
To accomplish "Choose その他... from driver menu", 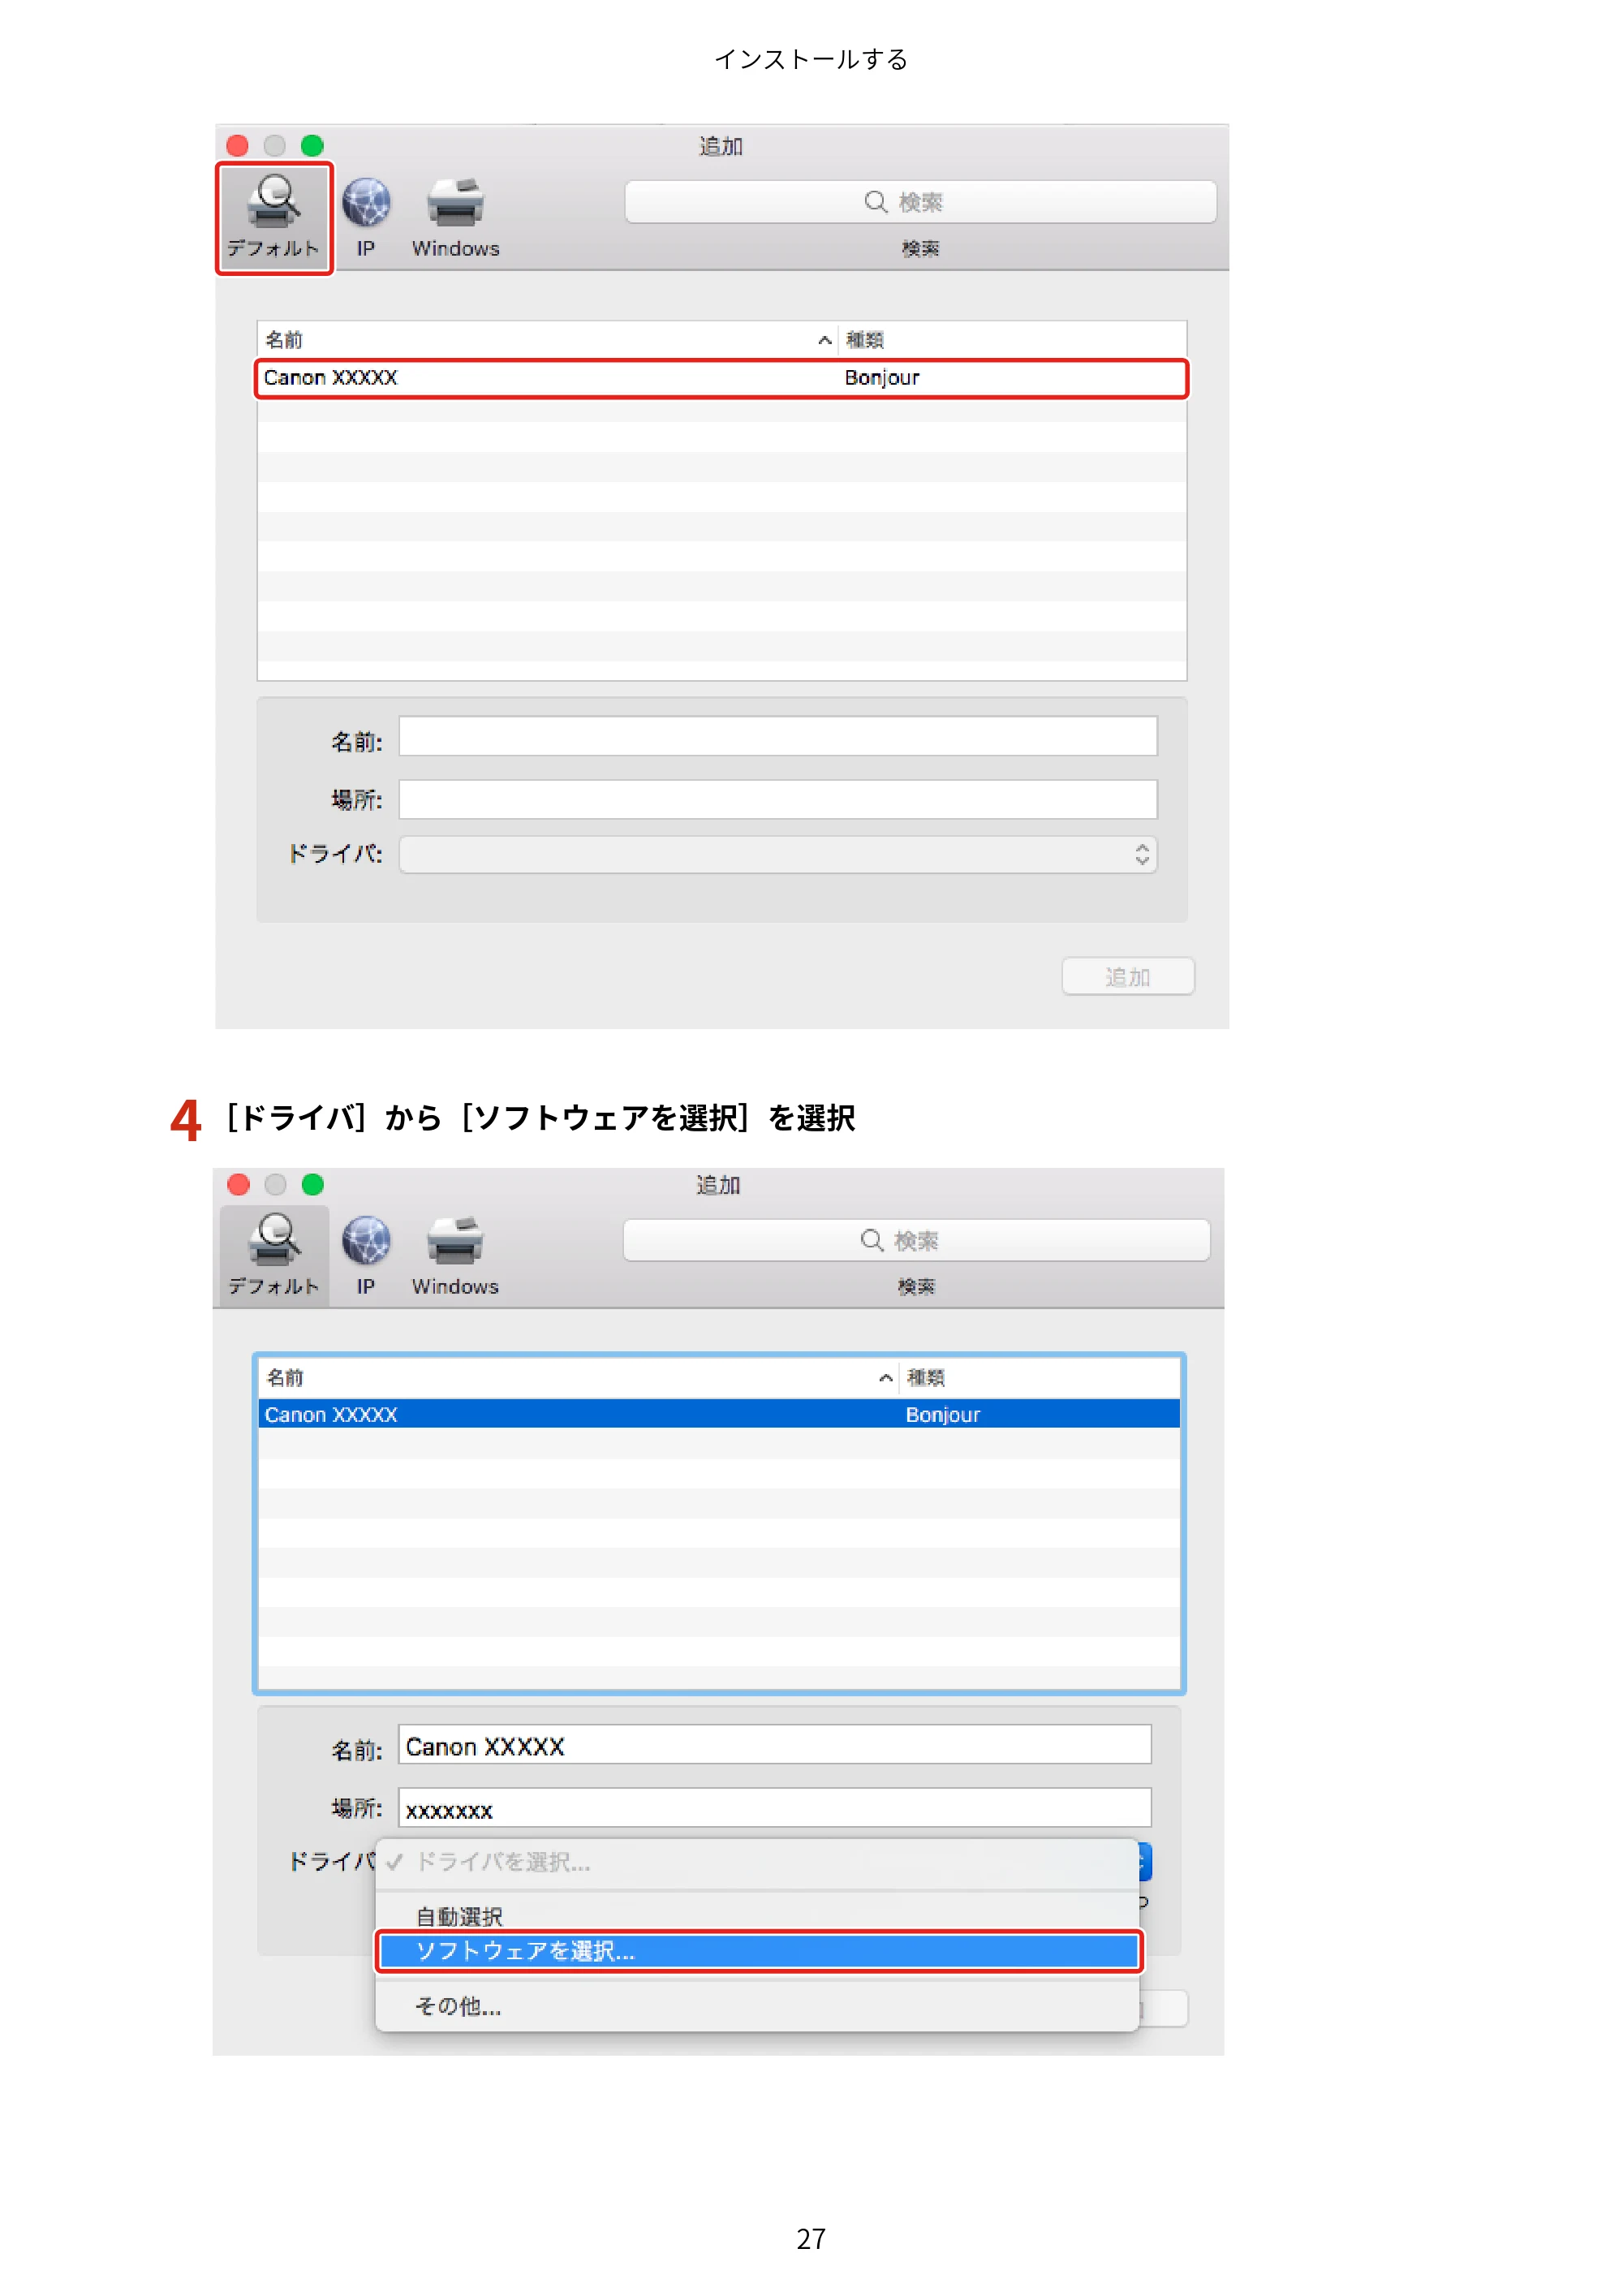I will (758, 2006).
